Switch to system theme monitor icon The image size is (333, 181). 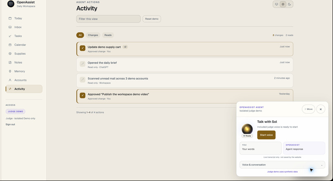[x=276, y=4]
